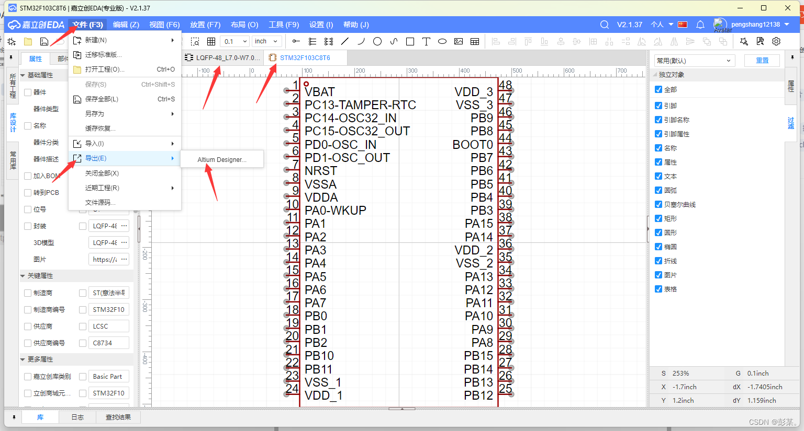Open the 查找结果 tab
Screen dimensions: 804x431
118,417
